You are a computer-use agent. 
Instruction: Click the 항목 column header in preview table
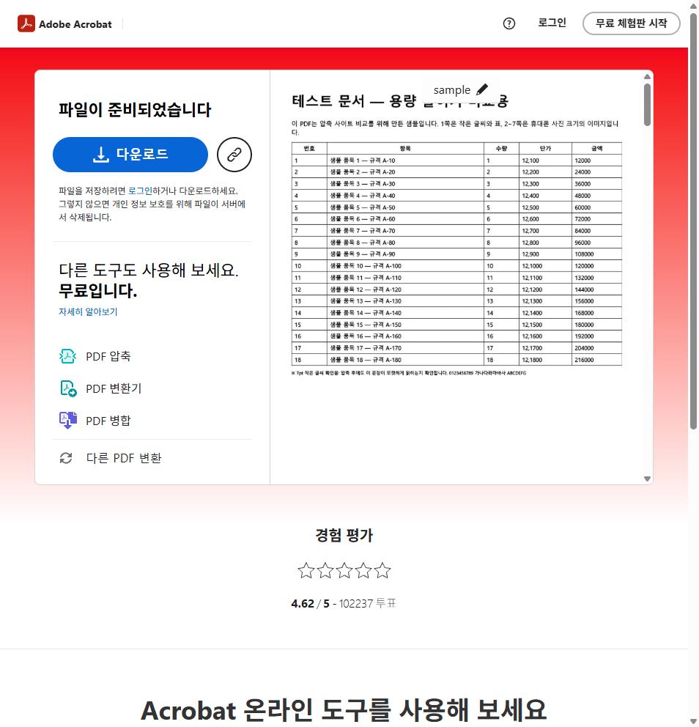[405, 148]
